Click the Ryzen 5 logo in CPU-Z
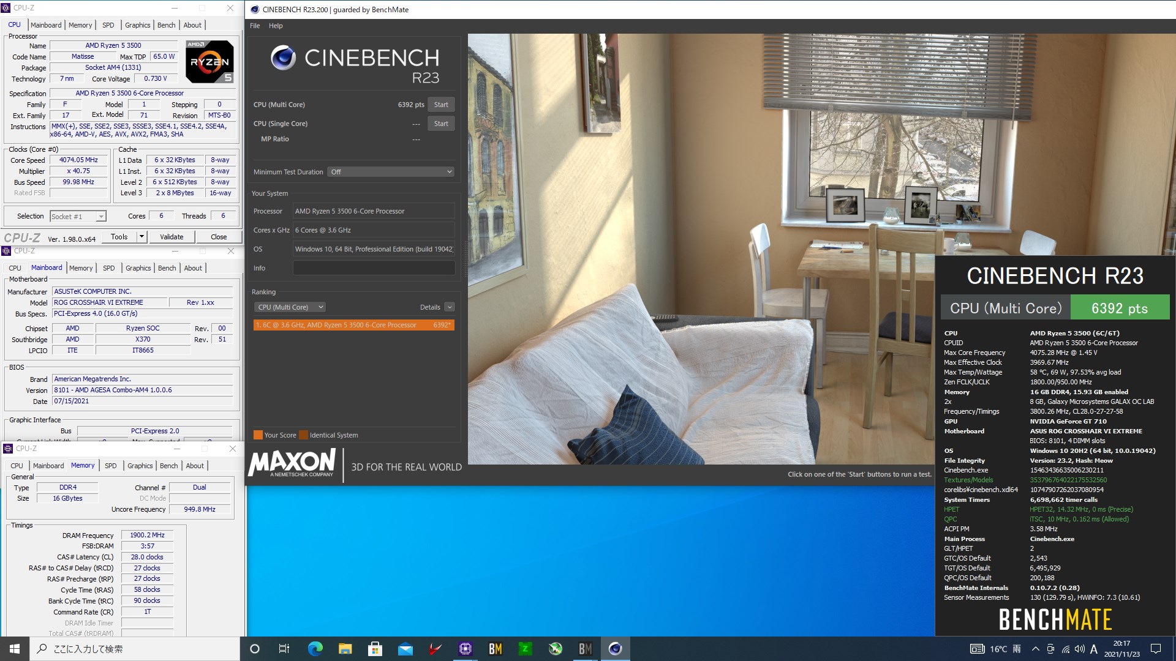Screen dimensions: 1176x661 coord(209,62)
